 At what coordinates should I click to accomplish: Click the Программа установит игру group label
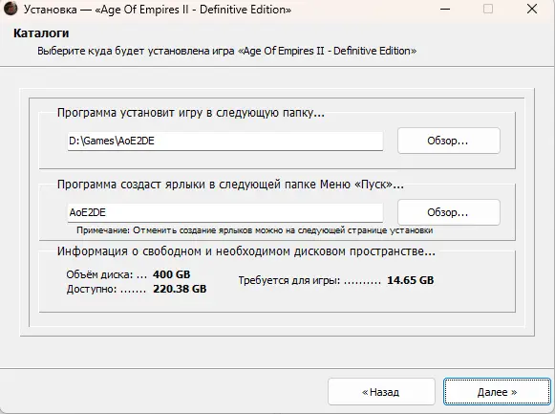pyautogui.click(x=190, y=113)
